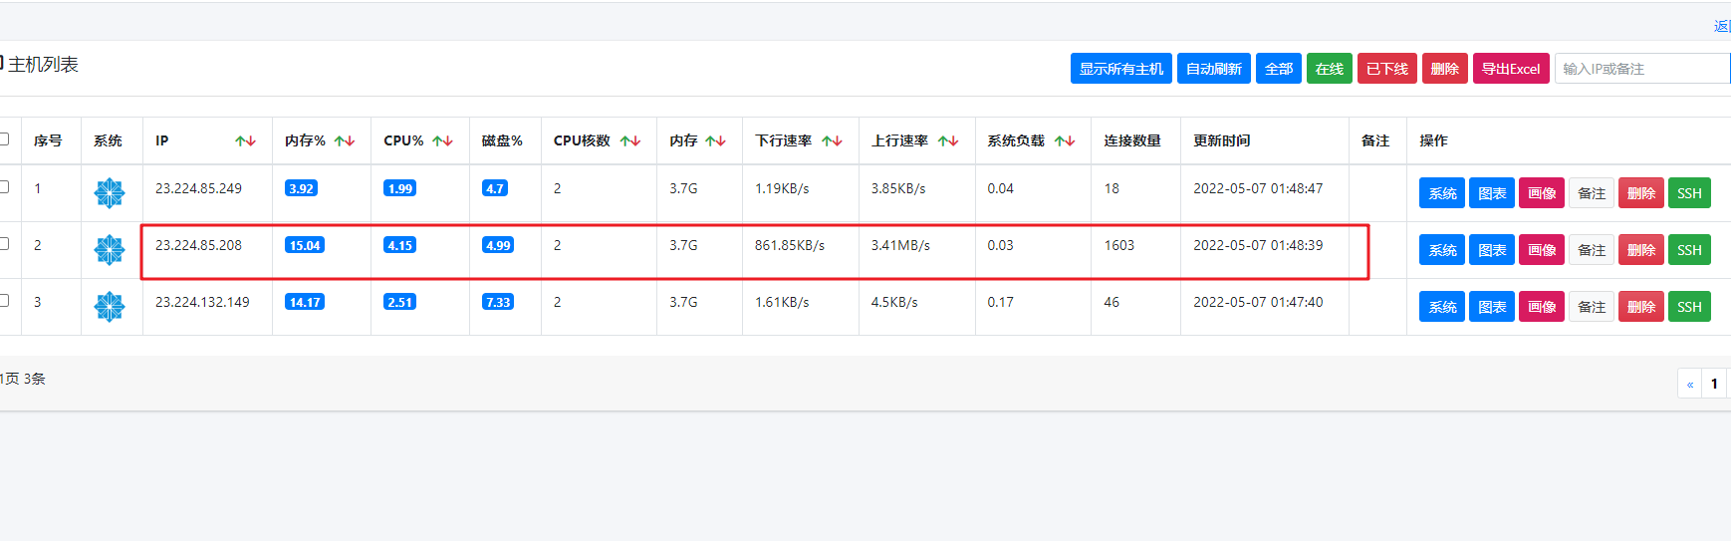1731x541 pixels.
Task: Click the IP or remark search field
Action: coord(1640,69)
